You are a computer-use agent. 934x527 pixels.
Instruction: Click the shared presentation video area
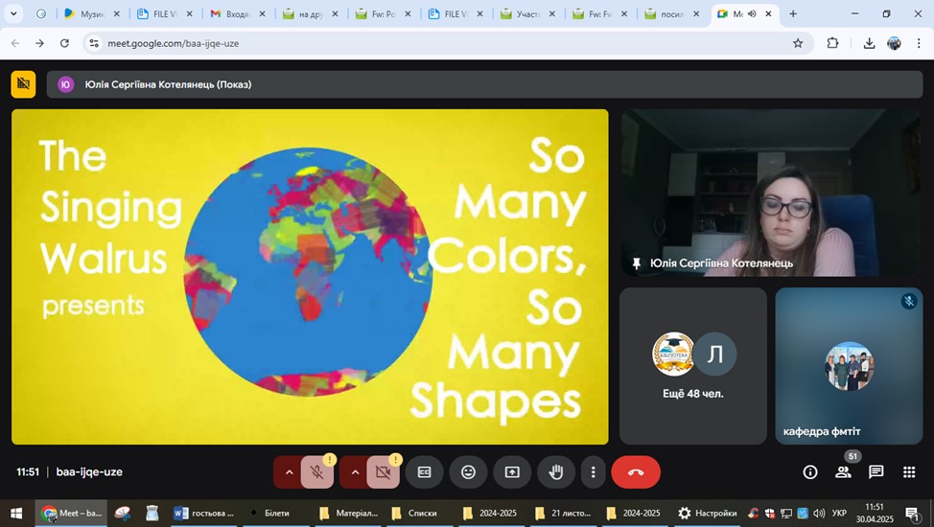click(x=310, y=276)
